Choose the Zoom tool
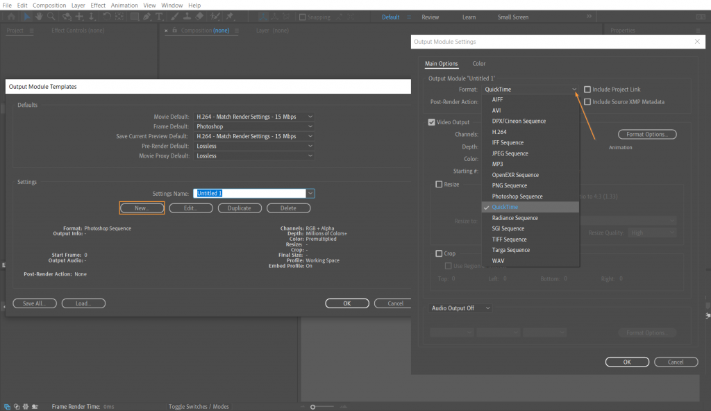This screenshot has height=411, width=711. click(x=50, y=17)
